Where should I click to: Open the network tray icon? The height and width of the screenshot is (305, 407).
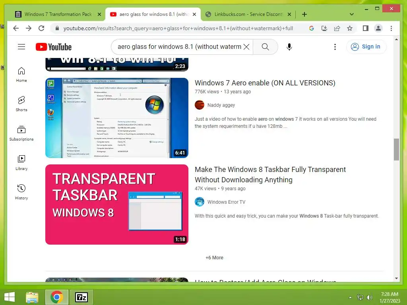click(x=360, y=297)
